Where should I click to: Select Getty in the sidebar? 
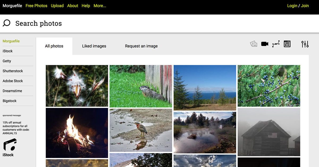pyautogui.click(x=7, y=61)
